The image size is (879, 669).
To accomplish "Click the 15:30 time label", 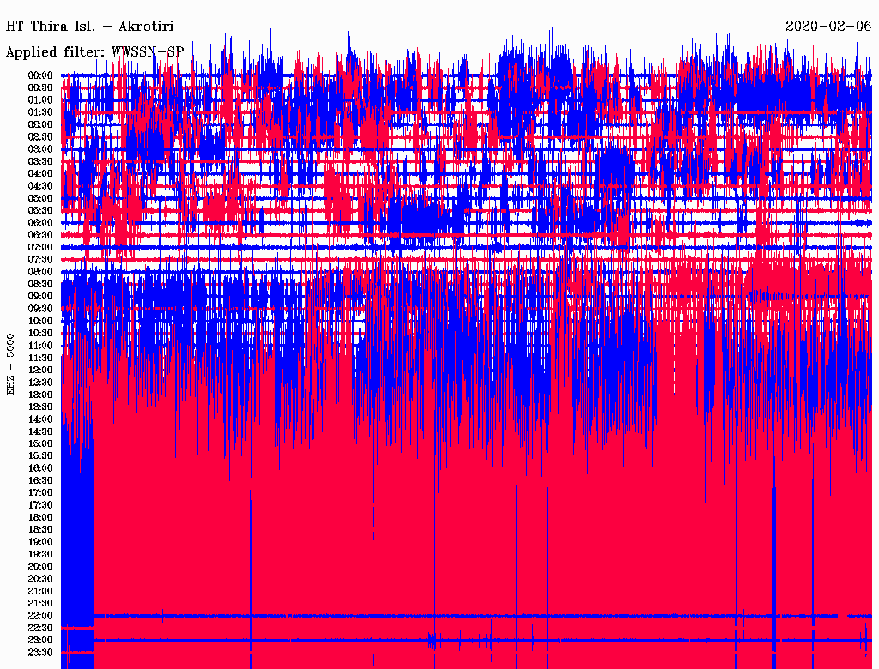I will 40,456.
